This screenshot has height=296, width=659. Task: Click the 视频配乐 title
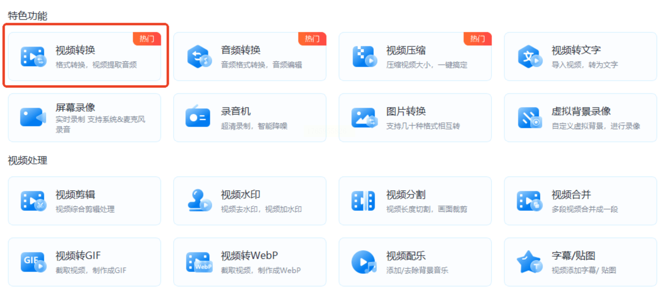click(x=406, y=256)
